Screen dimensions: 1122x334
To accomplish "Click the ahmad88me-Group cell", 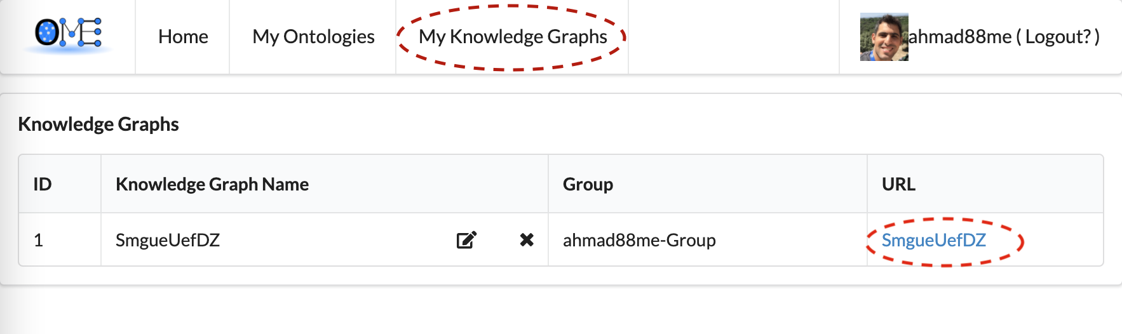I will point(639,240).
